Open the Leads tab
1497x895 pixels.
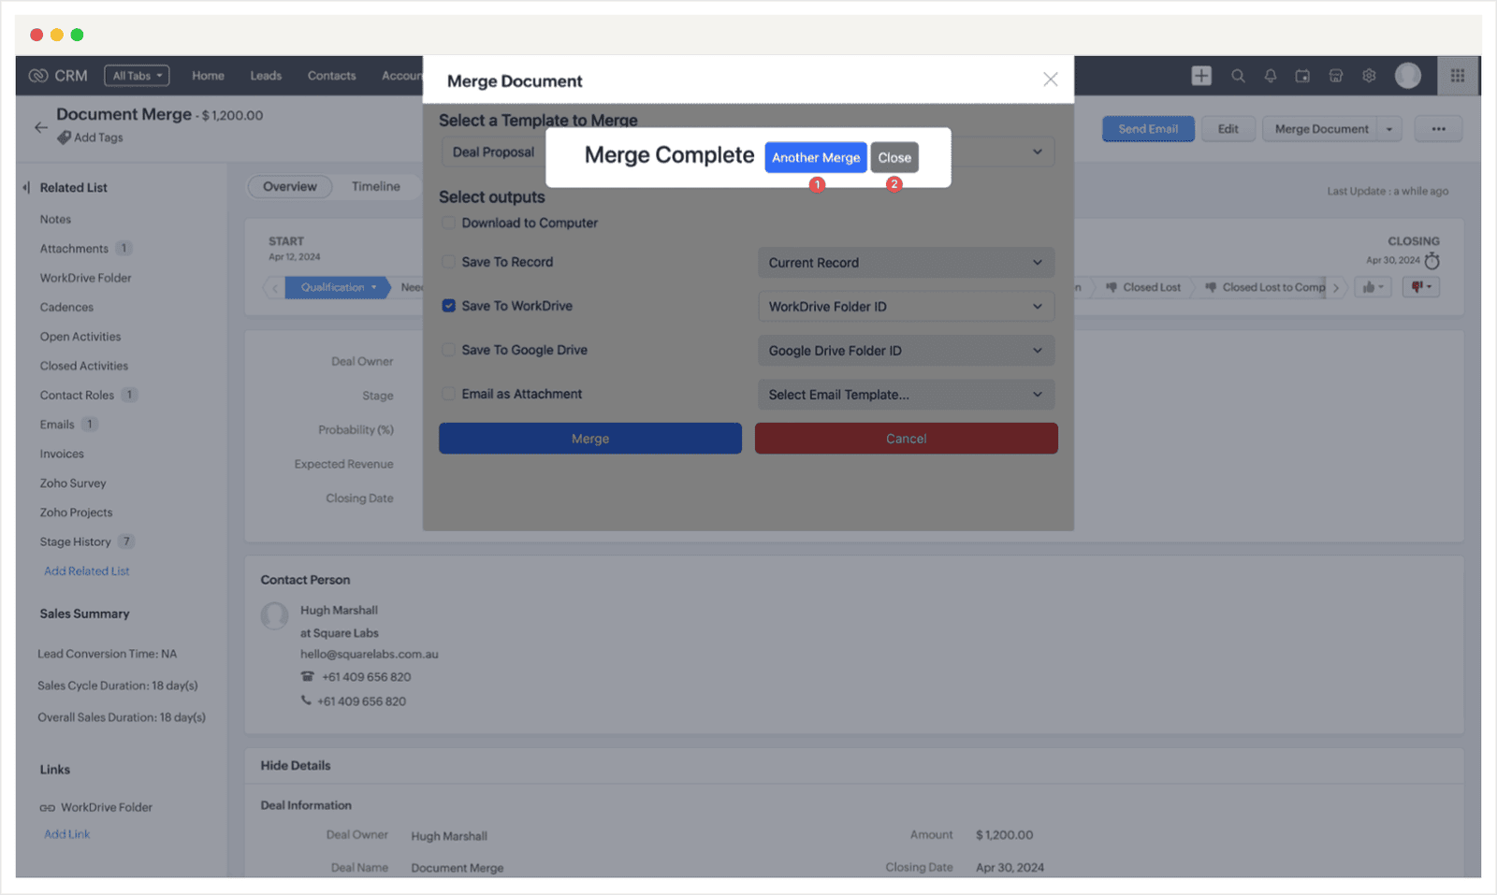tap(266, 76)
